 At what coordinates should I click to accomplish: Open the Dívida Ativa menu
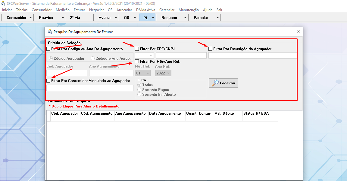(x=145, y=10)
